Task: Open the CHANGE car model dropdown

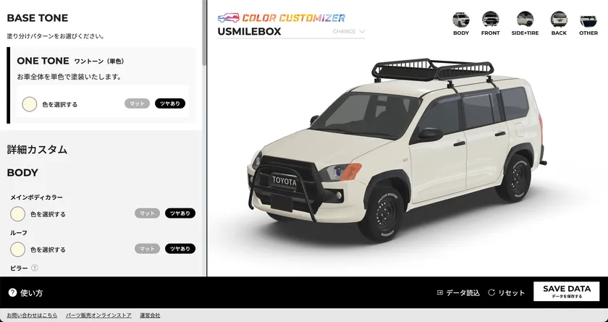Action: [349, 31]
